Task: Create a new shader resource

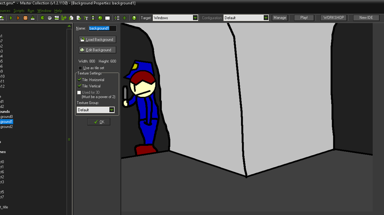Action: 79,18
